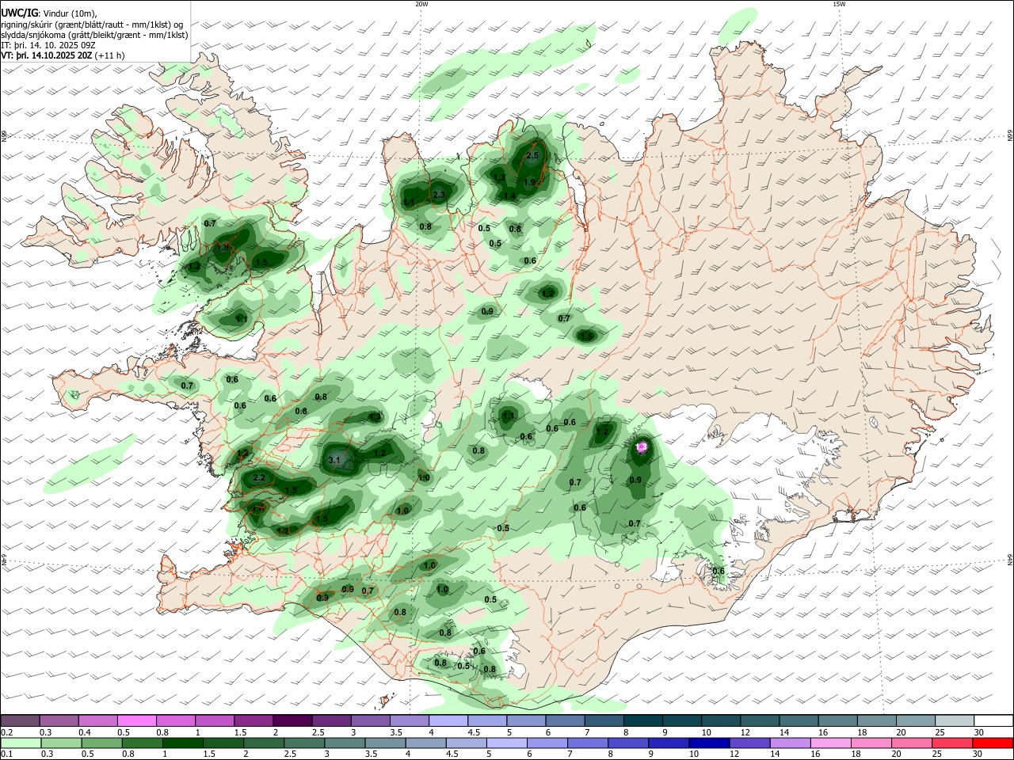Click the '3.1' precipitation value on the map
This screenshot has height=760, width=1014.
pyautogui.click(x=334, y=460)
